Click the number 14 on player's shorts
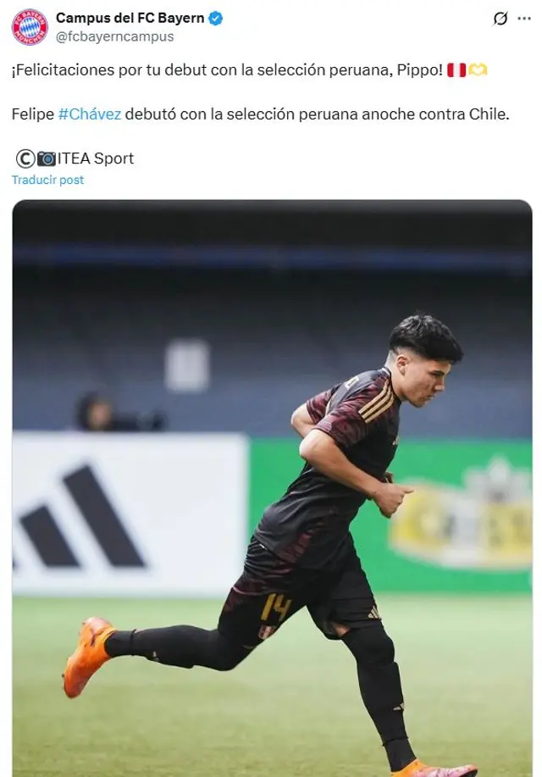 (x=275, y=608)
